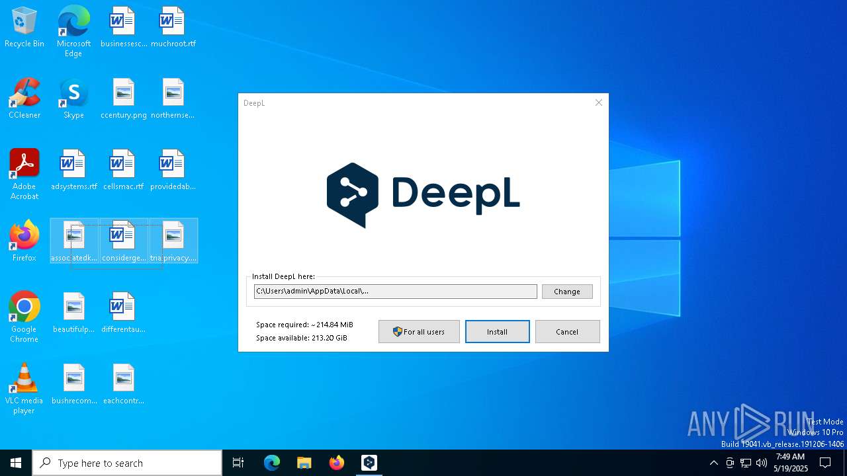
Task: Select the adsystems.rtf file icon
Action: pos(73,171)
